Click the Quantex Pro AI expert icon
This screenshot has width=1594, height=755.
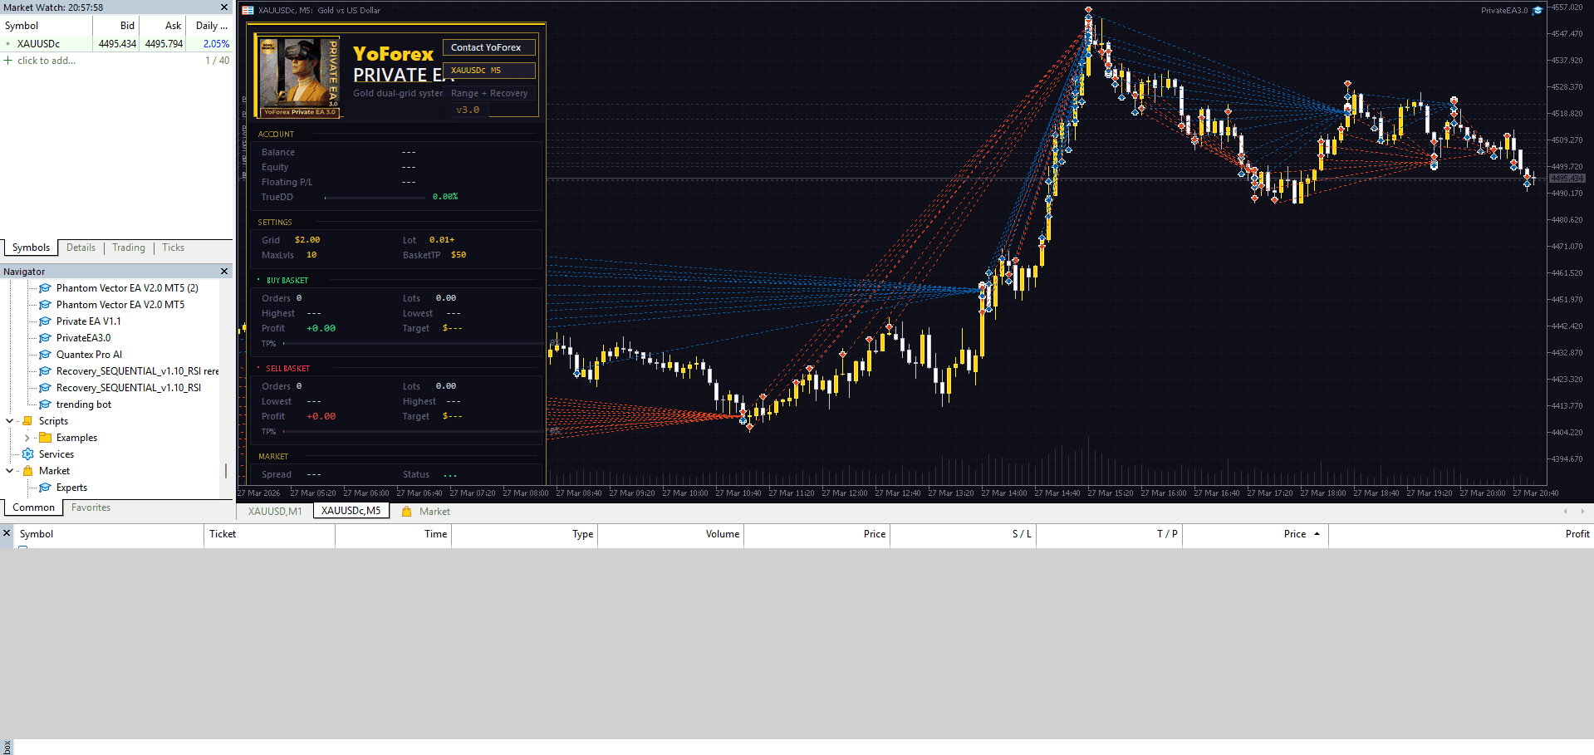pos(45,355)
